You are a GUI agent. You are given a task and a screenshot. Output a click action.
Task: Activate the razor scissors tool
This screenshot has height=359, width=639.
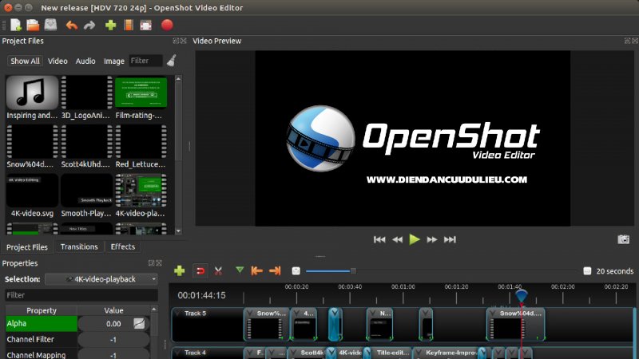click(x=218, y=270)
